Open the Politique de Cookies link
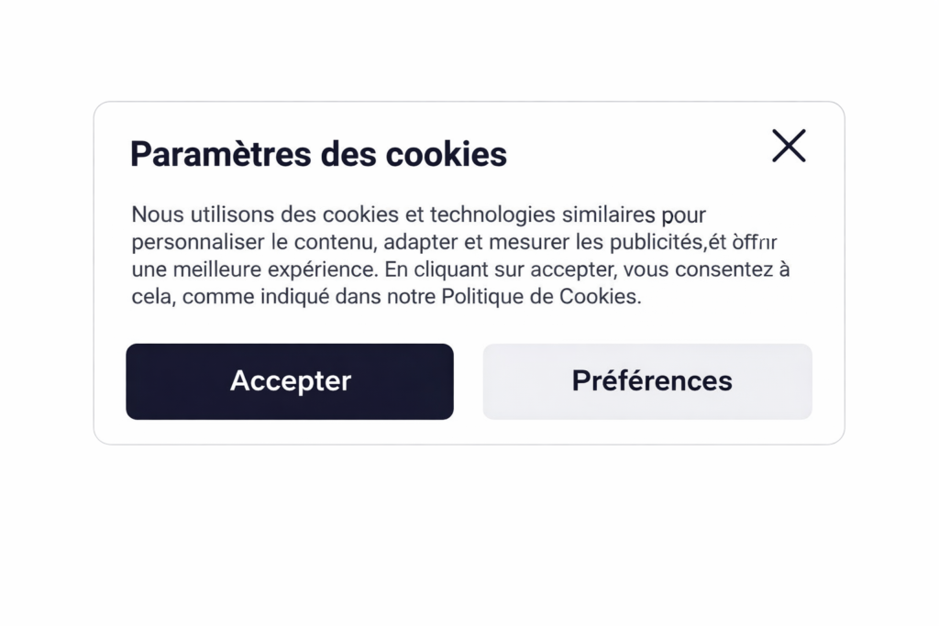Screen dimensions: 939x626 click(539, 297)
